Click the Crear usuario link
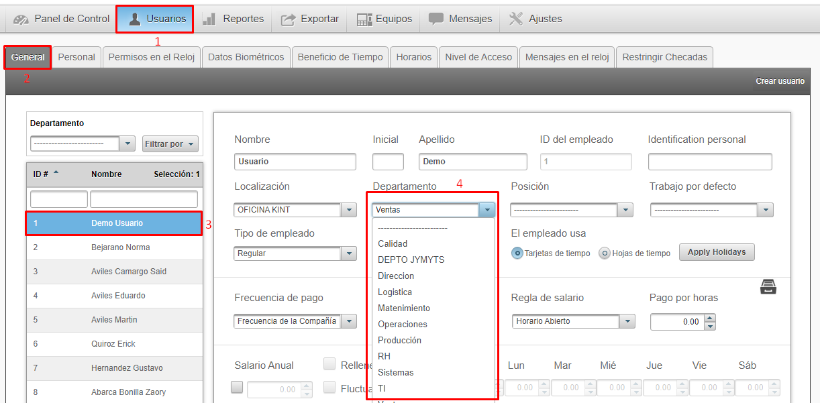Viewport: 820px width, 403px height. coord(780,81)
